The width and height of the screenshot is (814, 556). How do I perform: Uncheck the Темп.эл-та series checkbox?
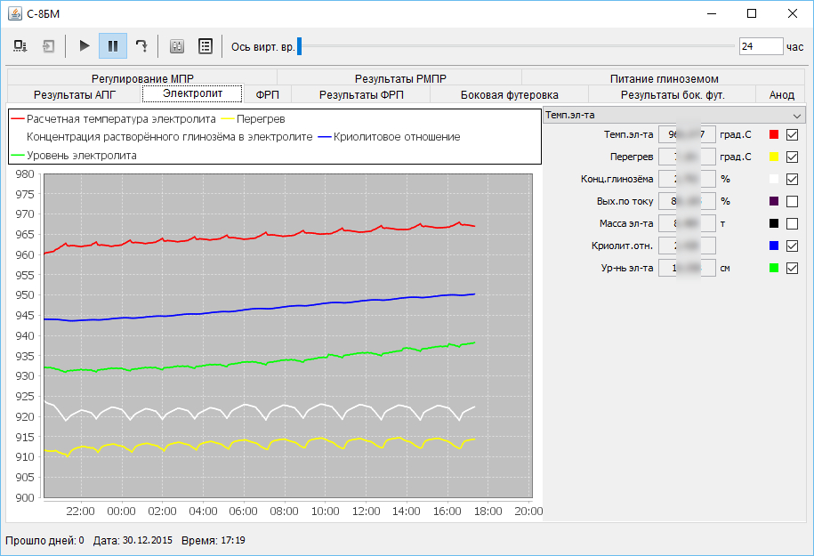click(x=792, y=134)
